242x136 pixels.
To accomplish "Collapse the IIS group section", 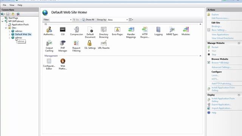I will point(200,24).
